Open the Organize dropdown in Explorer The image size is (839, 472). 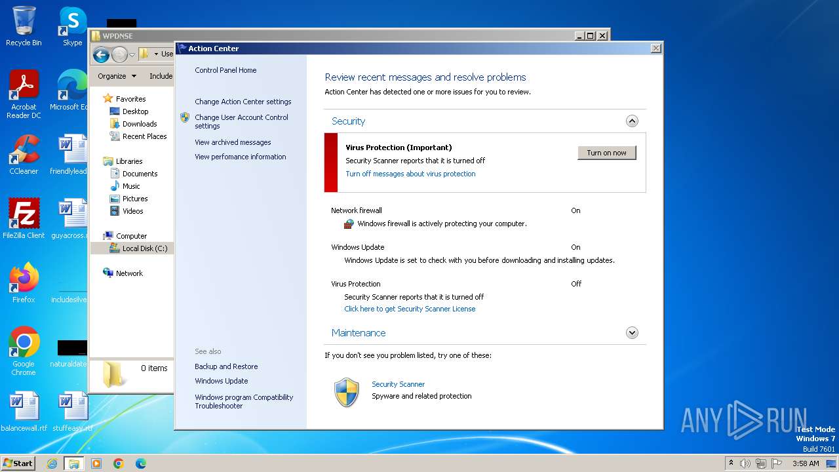click(x=117, y=76)
